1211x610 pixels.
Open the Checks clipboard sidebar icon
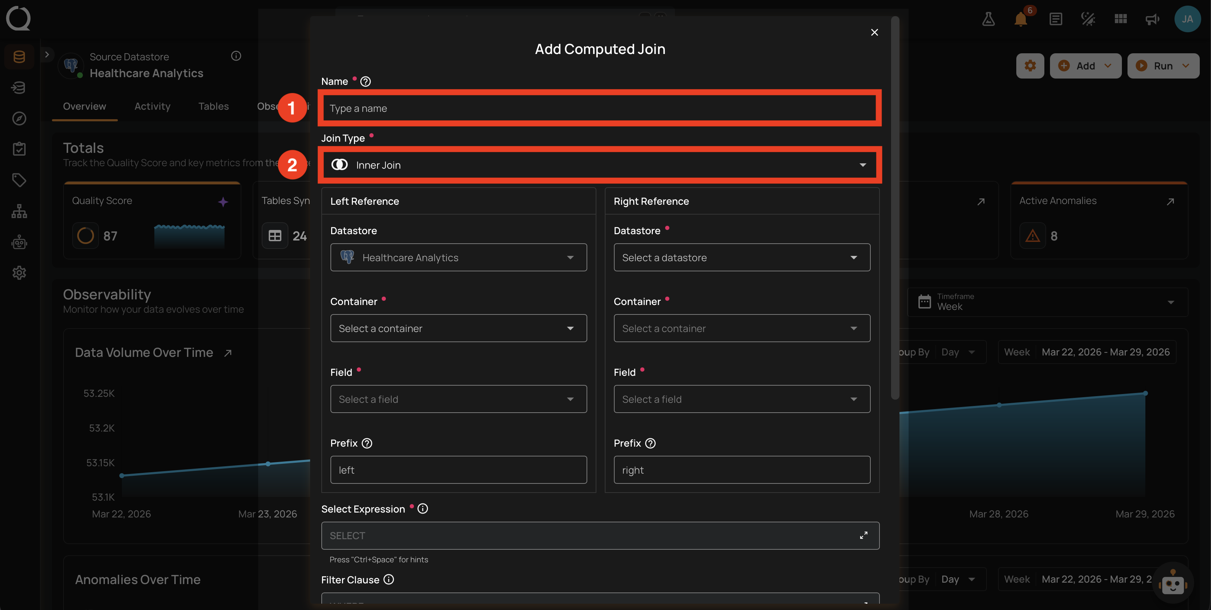coord(19,149)
